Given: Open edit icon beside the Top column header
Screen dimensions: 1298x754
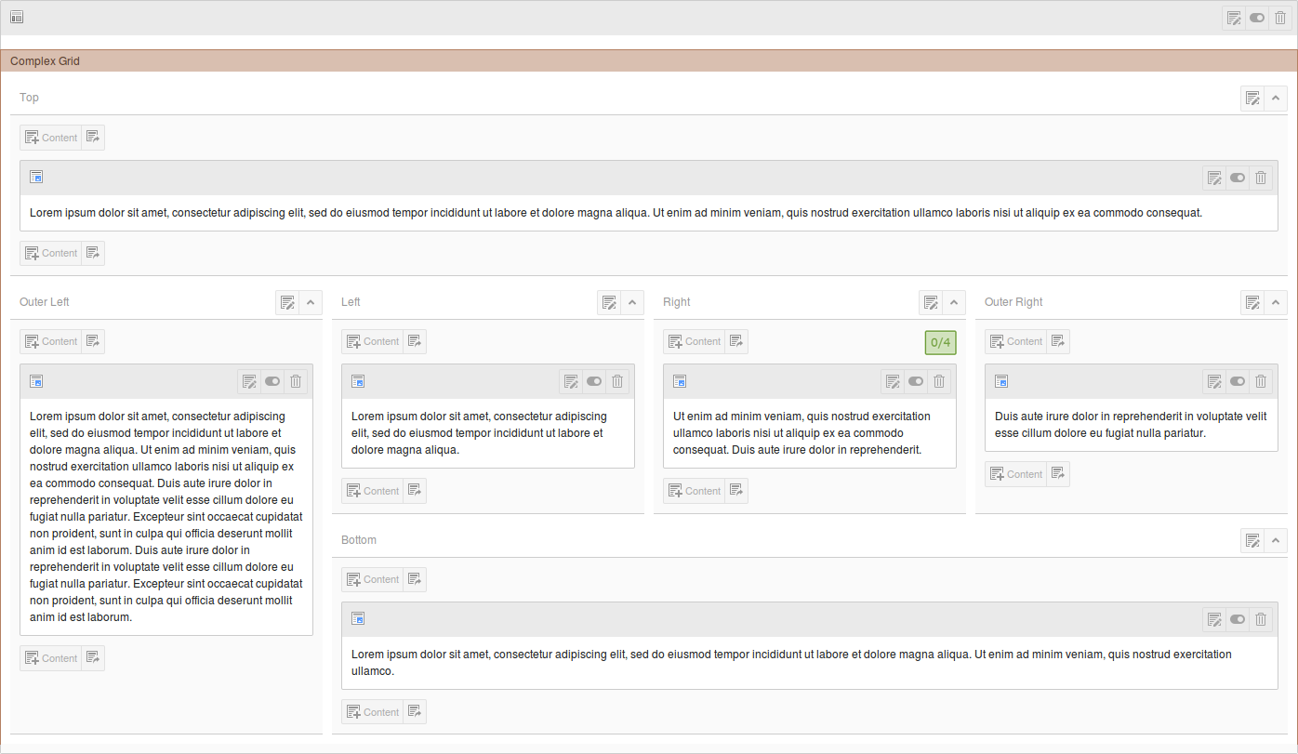Looking at the screenshot, I should tap(1252, 99).
